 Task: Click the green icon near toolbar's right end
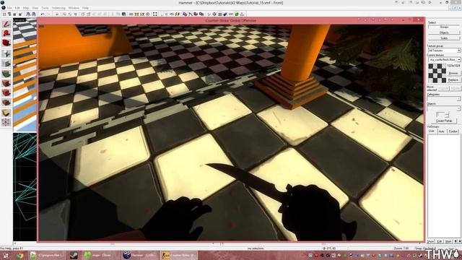pyautogui.click(x=237, y=14)
